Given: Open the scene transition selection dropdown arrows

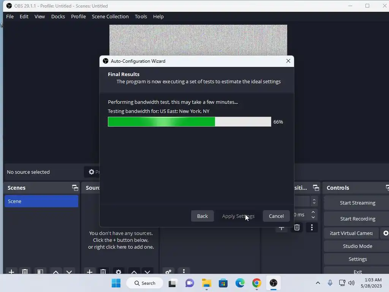Looking at the screenshot, I should click(x=314, y=201).
